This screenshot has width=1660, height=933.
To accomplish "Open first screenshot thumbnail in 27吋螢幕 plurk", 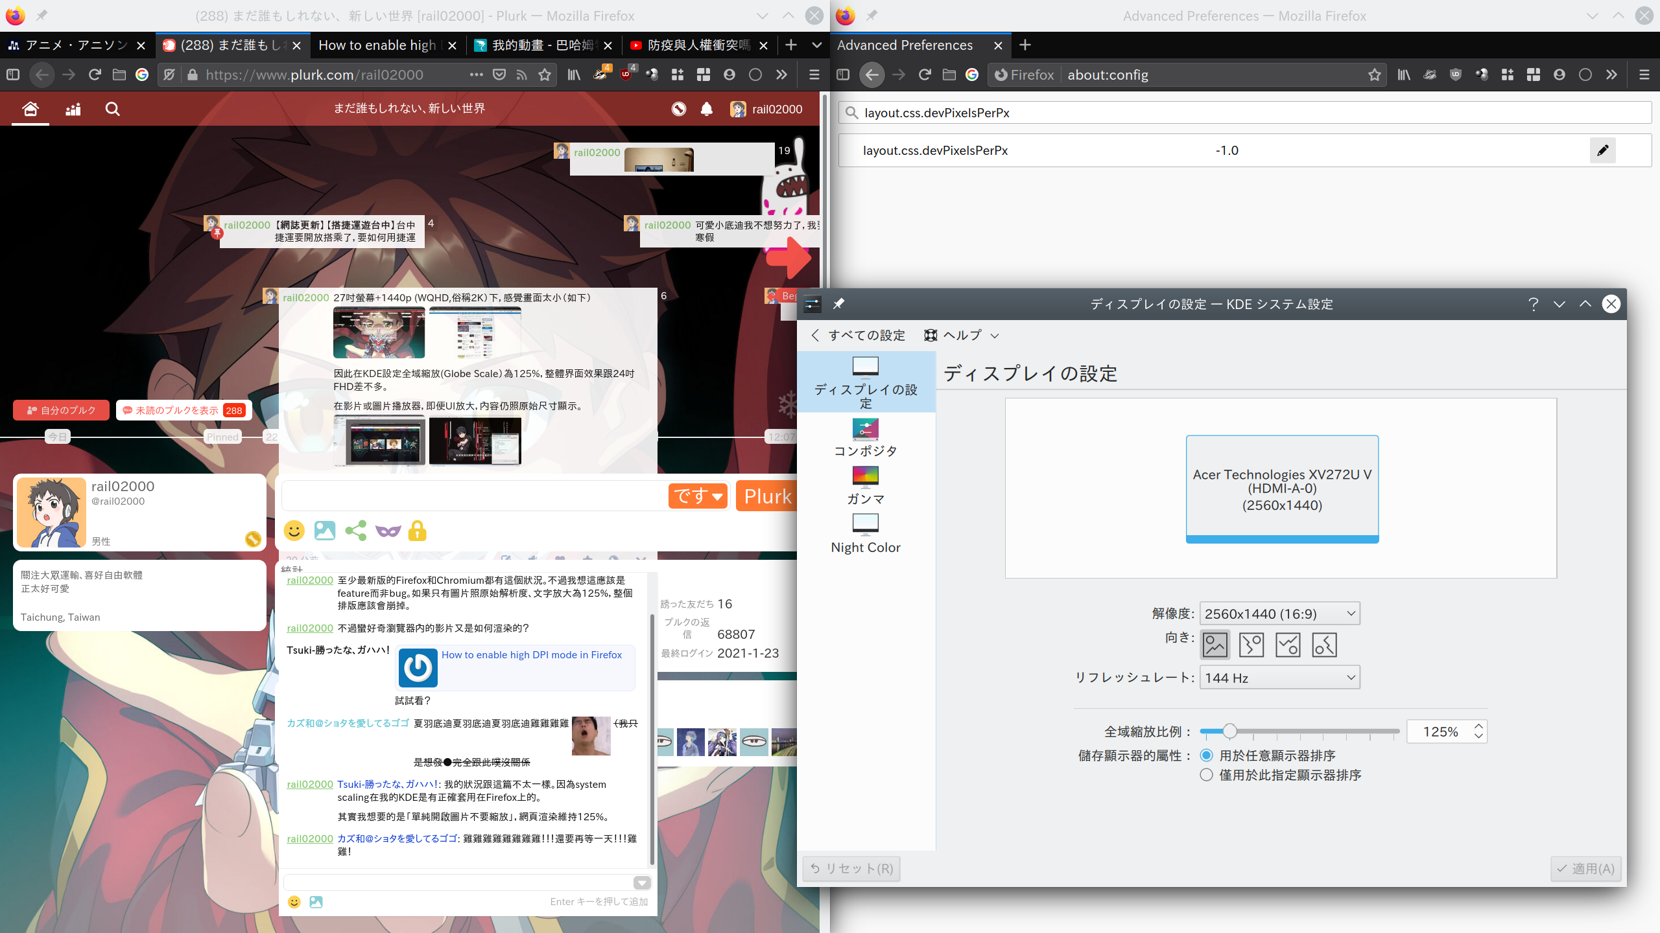I will click(379, 332).
